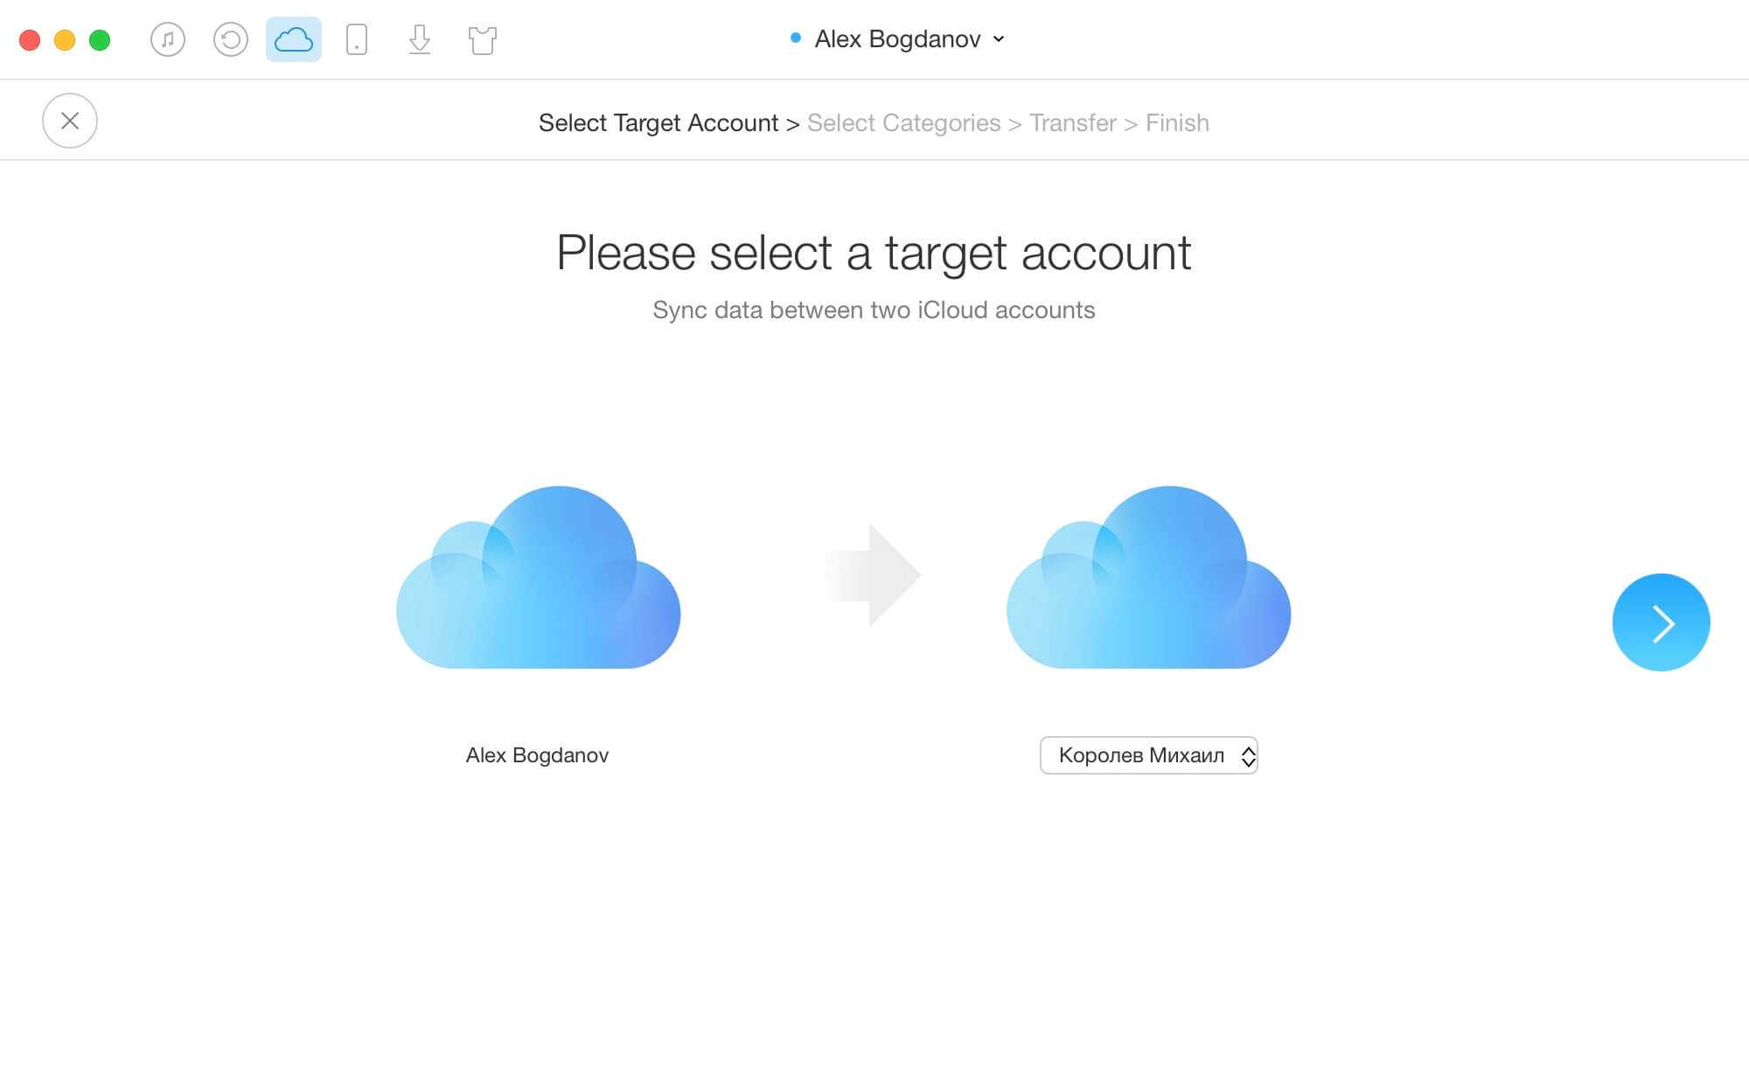Open the device manager phone icon

tap(357, 39)
